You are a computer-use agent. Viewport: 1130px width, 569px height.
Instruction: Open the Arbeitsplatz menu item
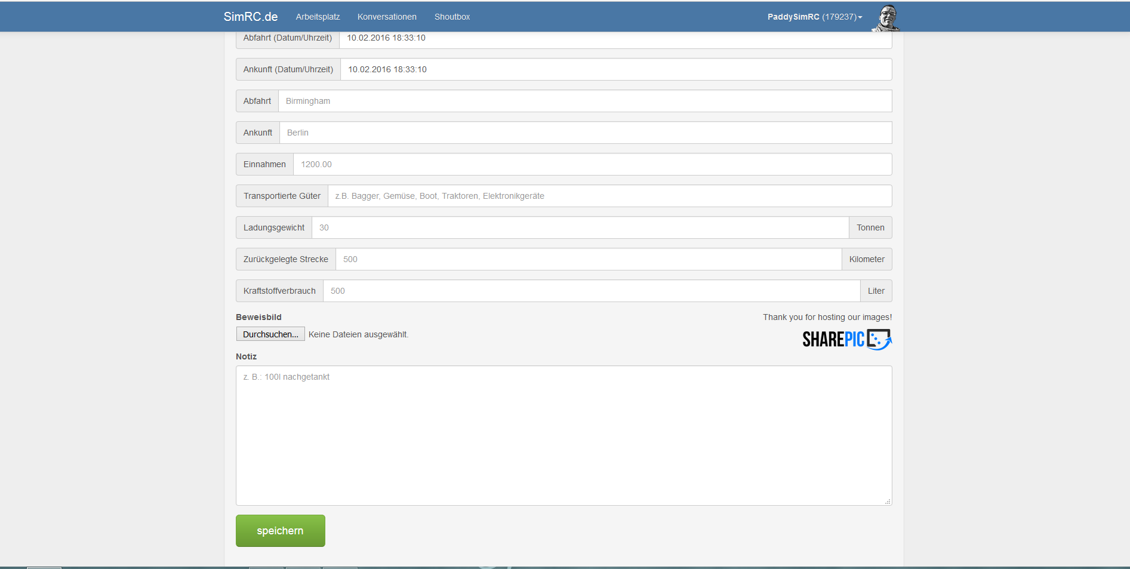tap(318, 17)
